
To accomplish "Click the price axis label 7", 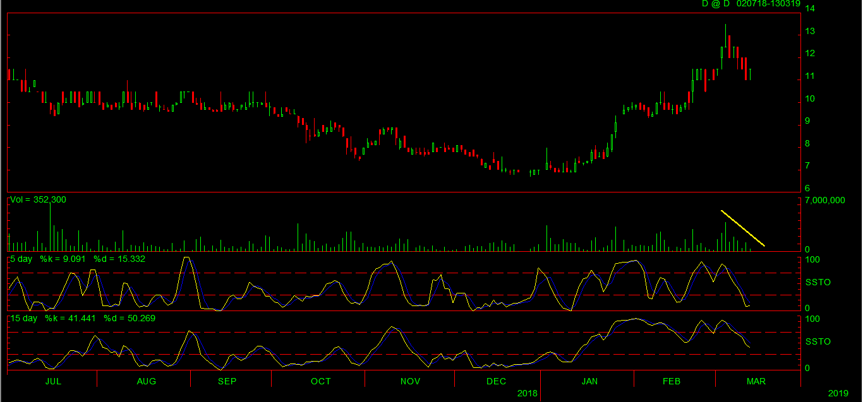I will pos(808,166).
